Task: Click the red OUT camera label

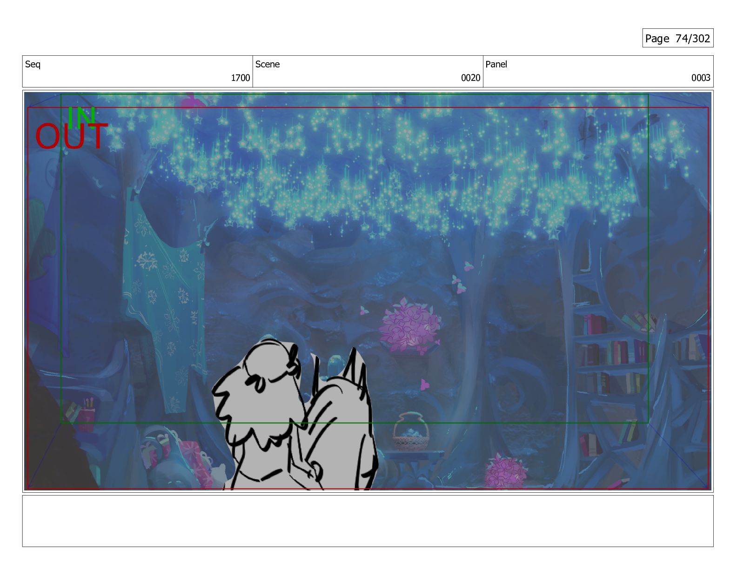Action: [71, 137]
